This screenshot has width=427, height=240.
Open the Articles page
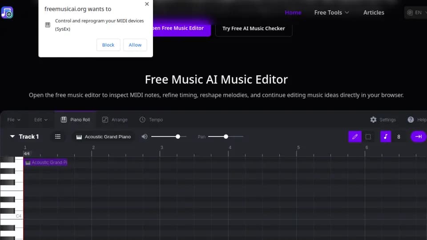[x=374, y=12]
